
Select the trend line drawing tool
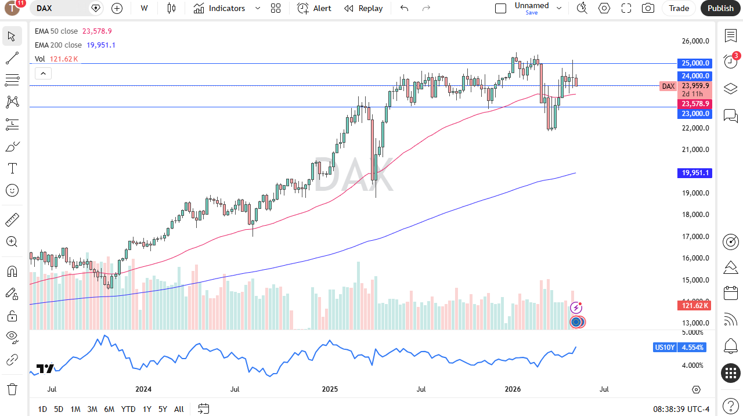click(x=12, y=58)
